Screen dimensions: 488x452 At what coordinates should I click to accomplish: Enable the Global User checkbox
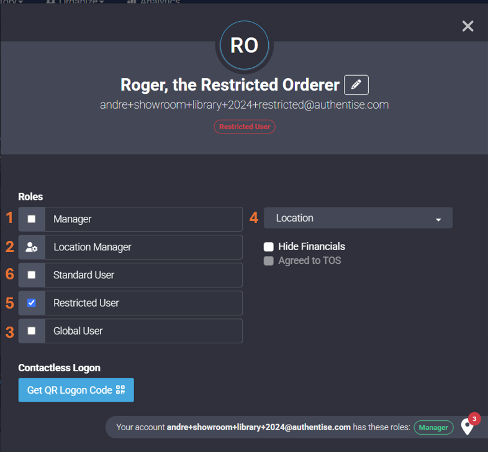coord(32,331)
